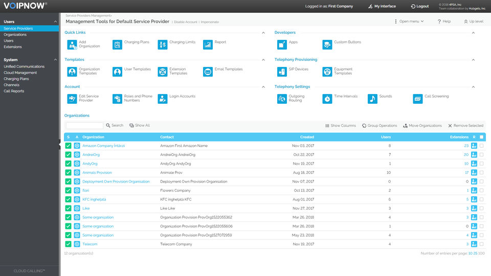This screenshot has width=491, height=276.
Task: Toggle the select-all checkbox in table header
Action: pos(481,137)
